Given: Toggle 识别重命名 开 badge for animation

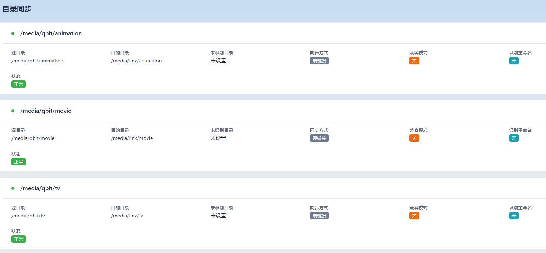Looking at the screenshot, I should (514, 61).
